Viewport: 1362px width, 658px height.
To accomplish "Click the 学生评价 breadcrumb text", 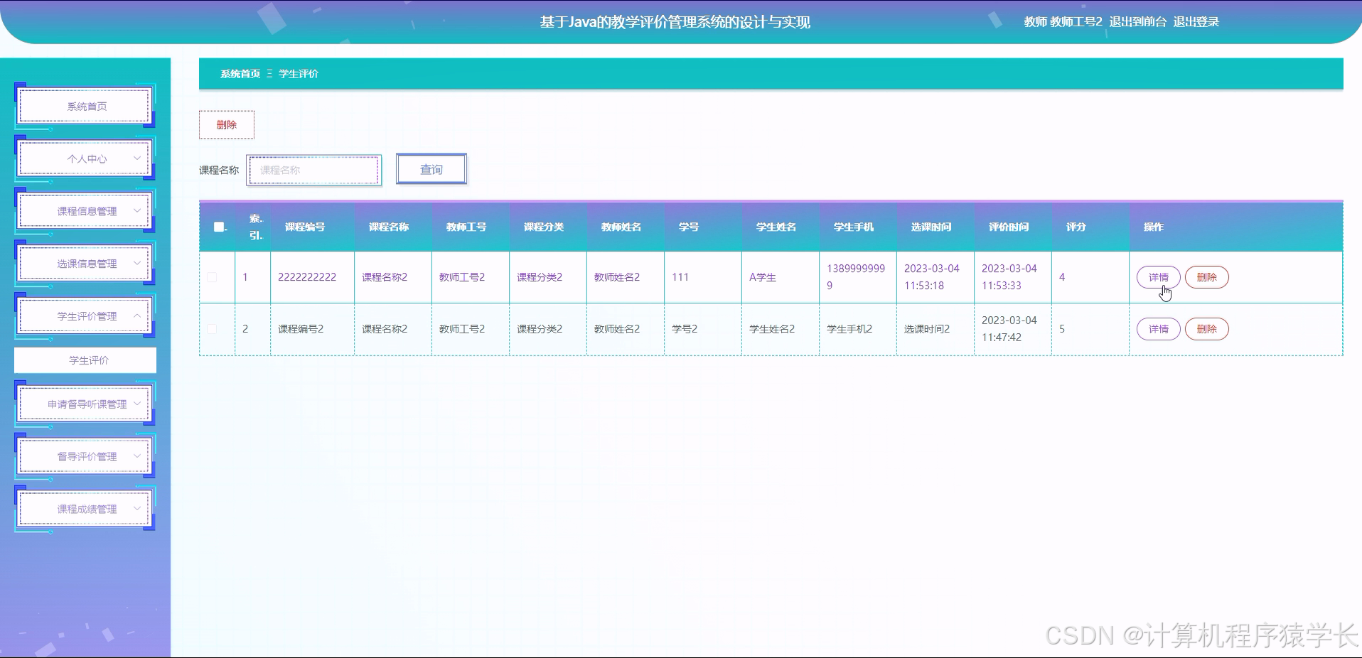I will point(299,74).
